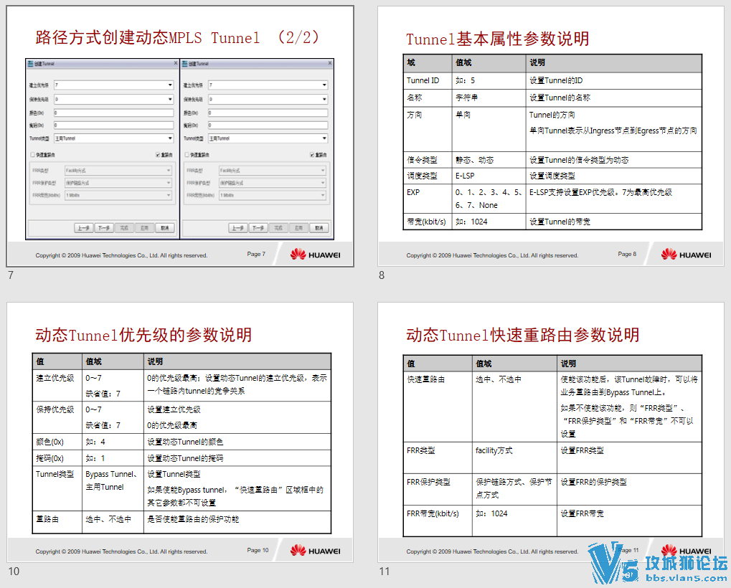731x588 pixels.
Task: Click the Huawei logo on slide 8
Action: click(687, 255)
